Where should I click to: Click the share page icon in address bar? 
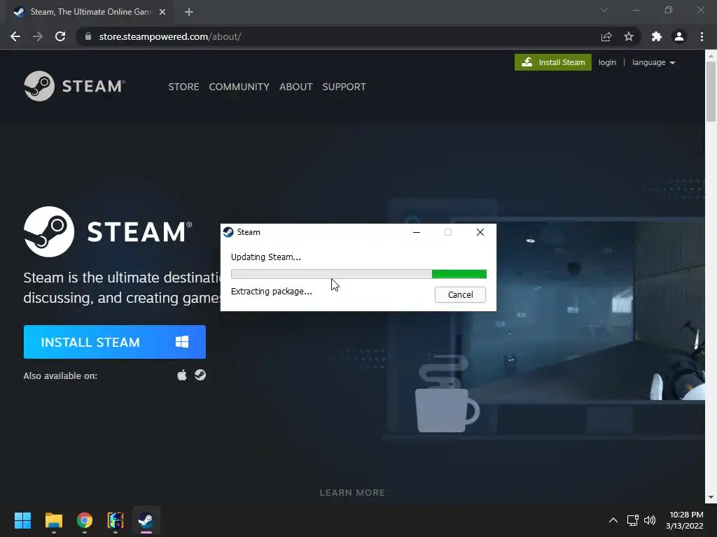tap(606, 36)
